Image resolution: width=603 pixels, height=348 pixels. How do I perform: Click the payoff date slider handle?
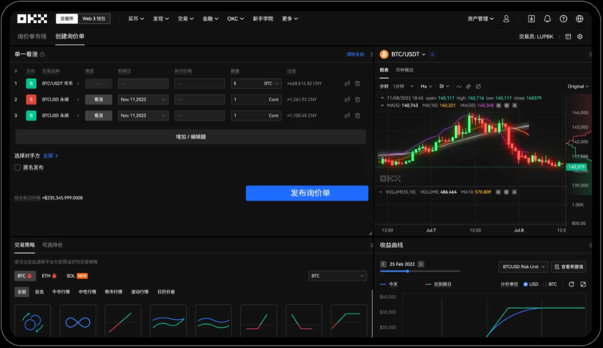(407, 271)
